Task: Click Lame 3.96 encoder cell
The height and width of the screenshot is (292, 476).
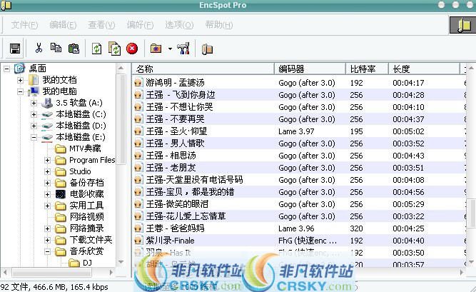Action: point(296,228)
